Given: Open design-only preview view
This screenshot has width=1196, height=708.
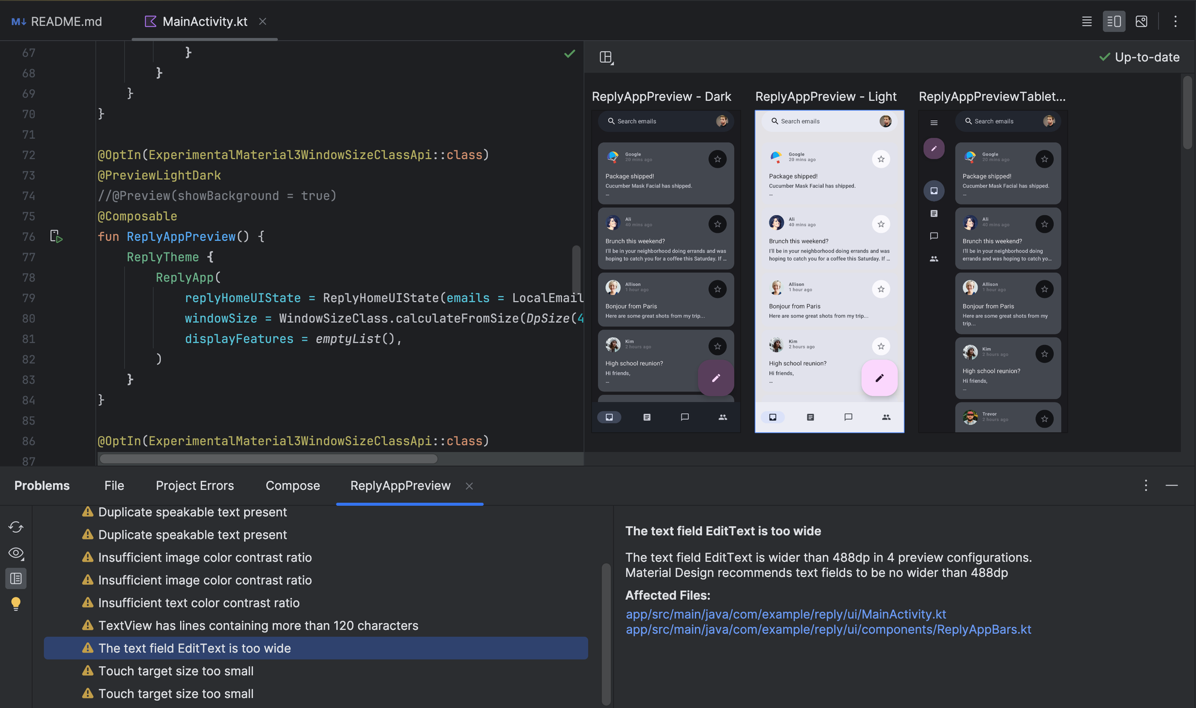Looking at the screenshot, I should 1141,21.
